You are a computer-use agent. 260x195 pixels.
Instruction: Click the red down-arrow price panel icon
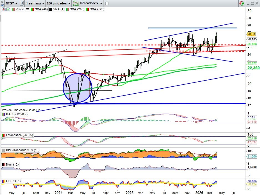point(4,9)
